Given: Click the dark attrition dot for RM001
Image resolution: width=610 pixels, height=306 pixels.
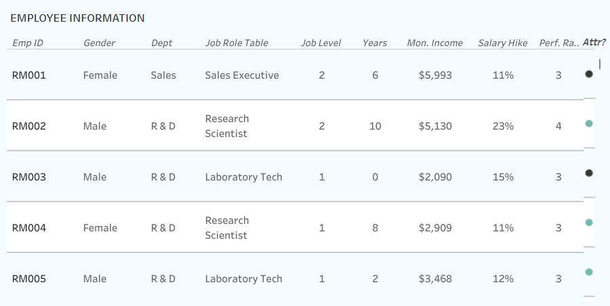Looking at the screenshot, I should (589, 74).
